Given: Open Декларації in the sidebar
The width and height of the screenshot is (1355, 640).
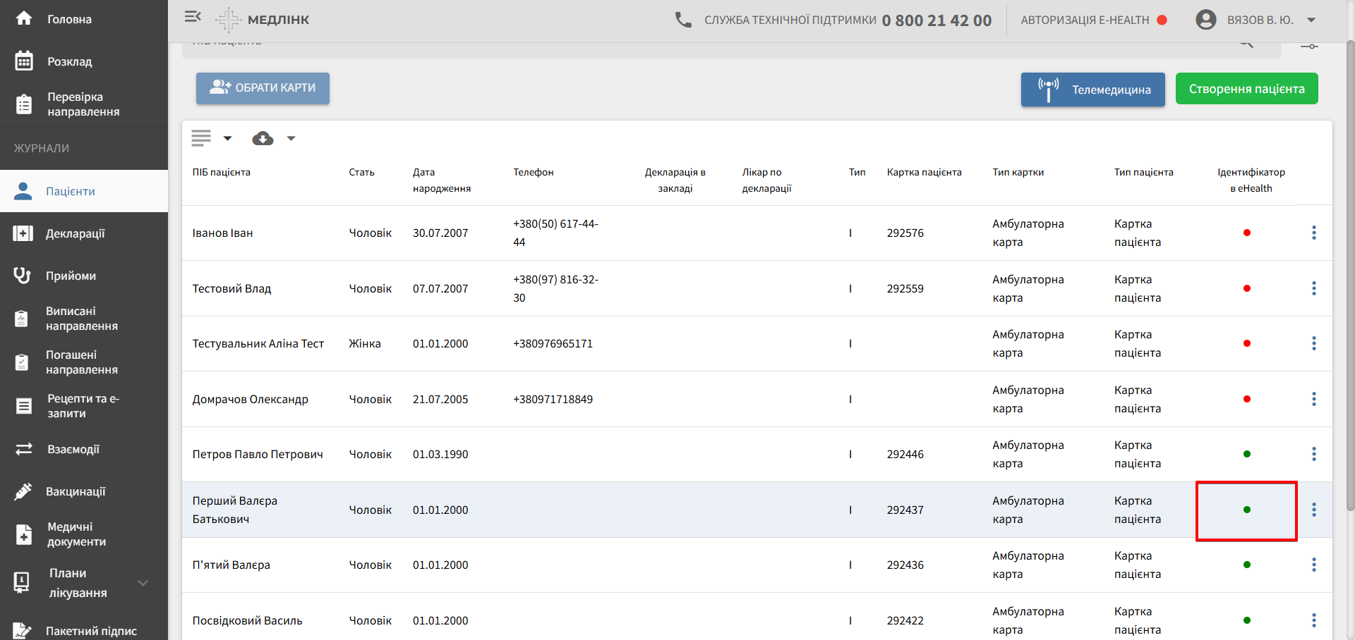Looking at the screenshot, I should tap(75, 233).
